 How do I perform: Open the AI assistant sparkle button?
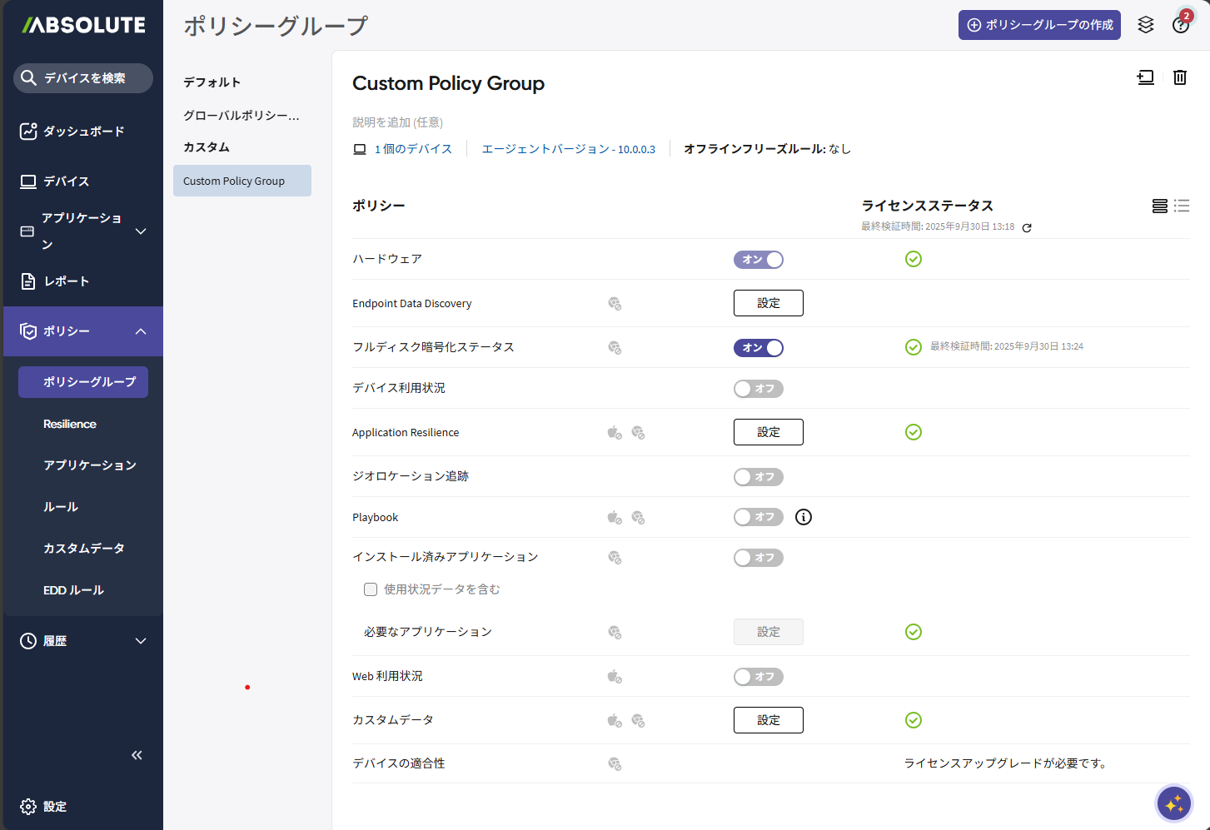pos(1174,803)
